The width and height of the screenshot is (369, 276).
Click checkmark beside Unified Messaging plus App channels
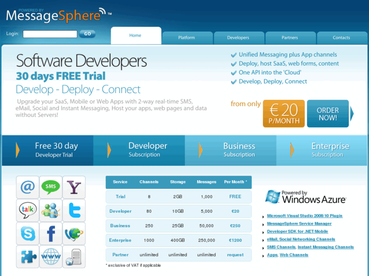click(x=233, y=55)
